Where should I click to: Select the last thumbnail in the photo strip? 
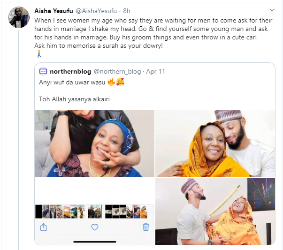[143, 212]
